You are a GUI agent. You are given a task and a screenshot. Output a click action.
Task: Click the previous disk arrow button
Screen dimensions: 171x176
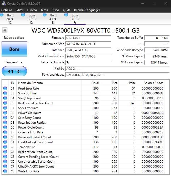click(5, 30)
